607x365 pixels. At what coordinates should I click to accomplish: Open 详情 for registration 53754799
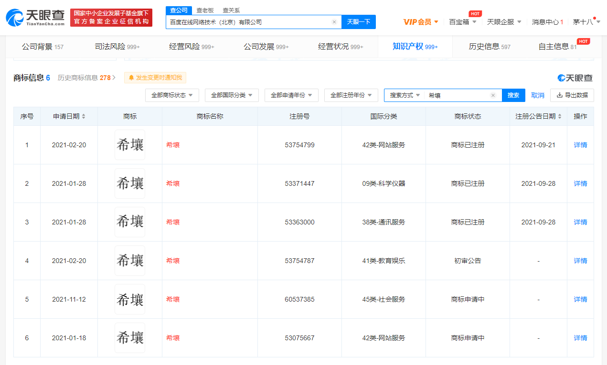[x=580, y=145]
